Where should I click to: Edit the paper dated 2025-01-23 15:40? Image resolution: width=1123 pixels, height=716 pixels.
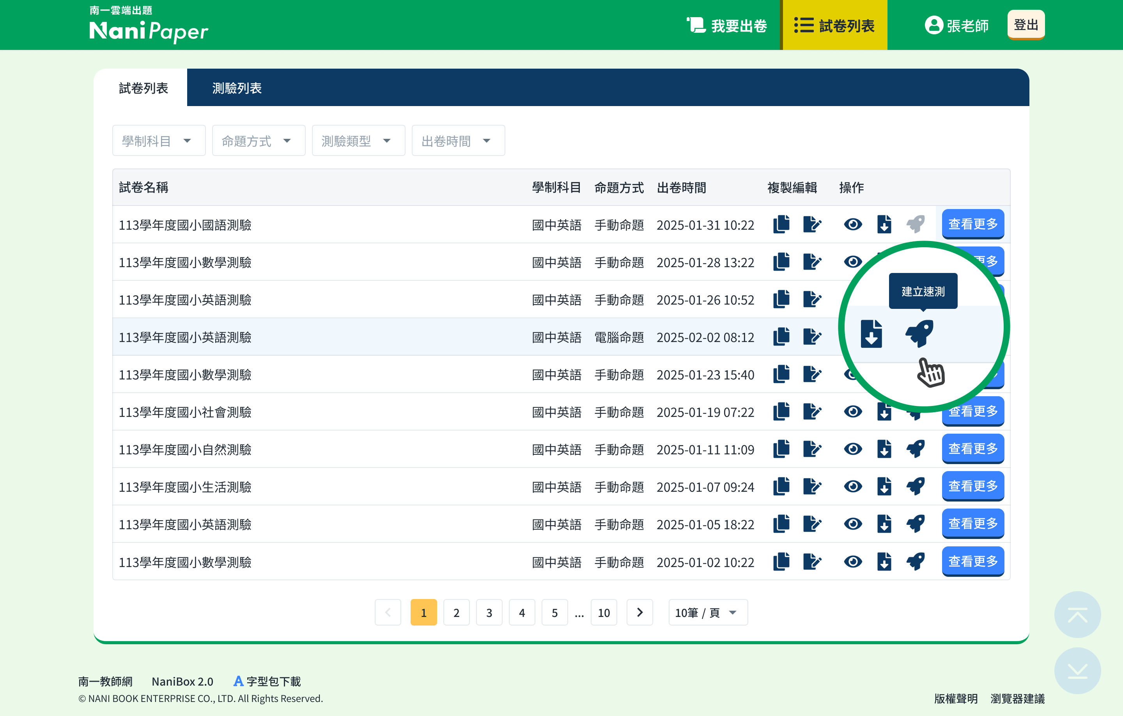[x=812, y=374]
